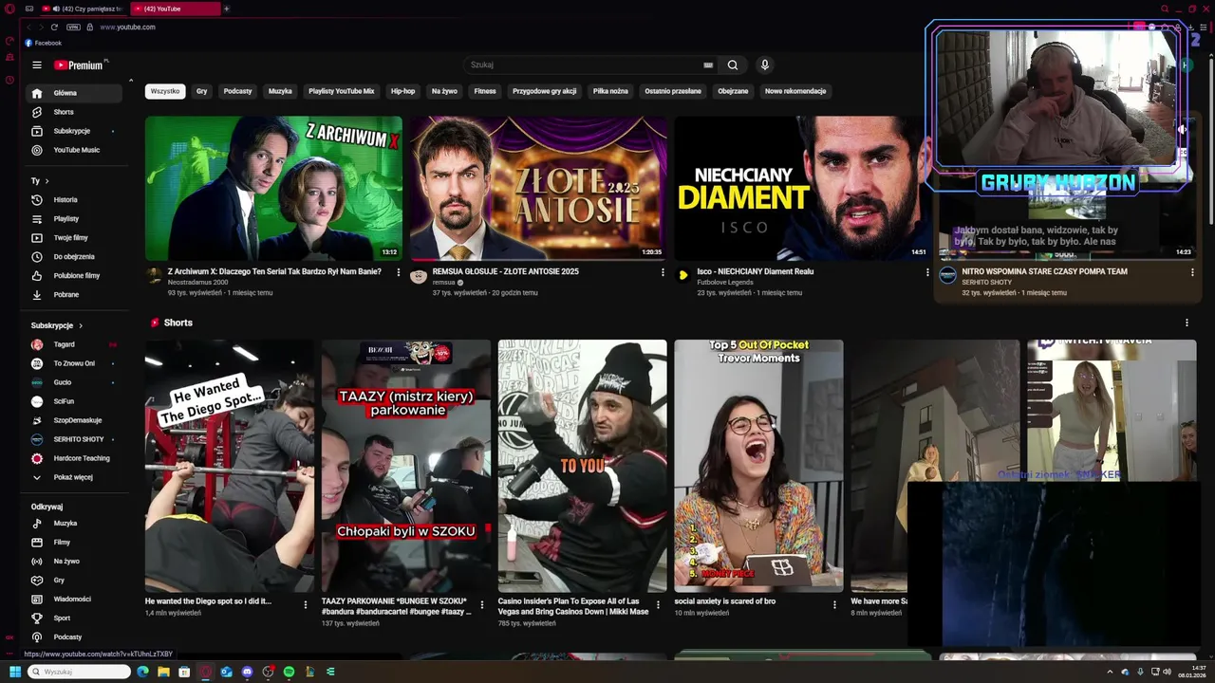Open Subskrypcje in the sidebar

tap(74, 131)
